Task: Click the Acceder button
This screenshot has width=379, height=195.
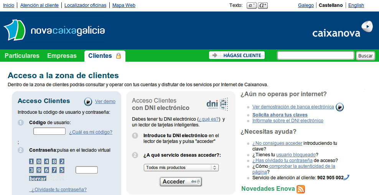Action: click(181, 182)
